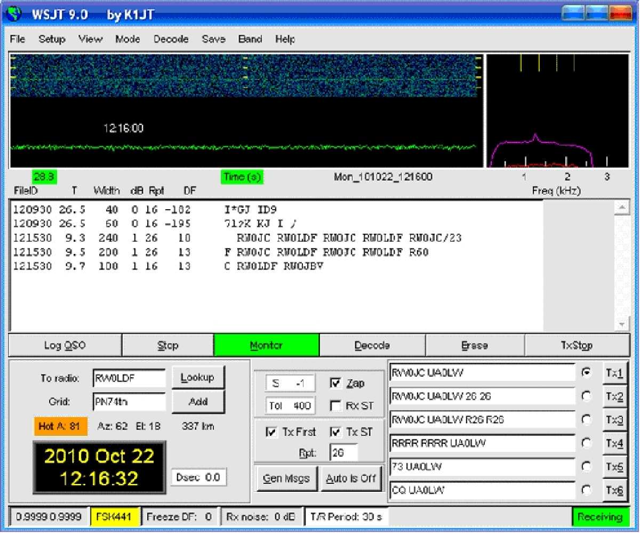Screen dimensions: 640x533
Task: Enable the Rx ST checkbox
Action: click(335, 406)
